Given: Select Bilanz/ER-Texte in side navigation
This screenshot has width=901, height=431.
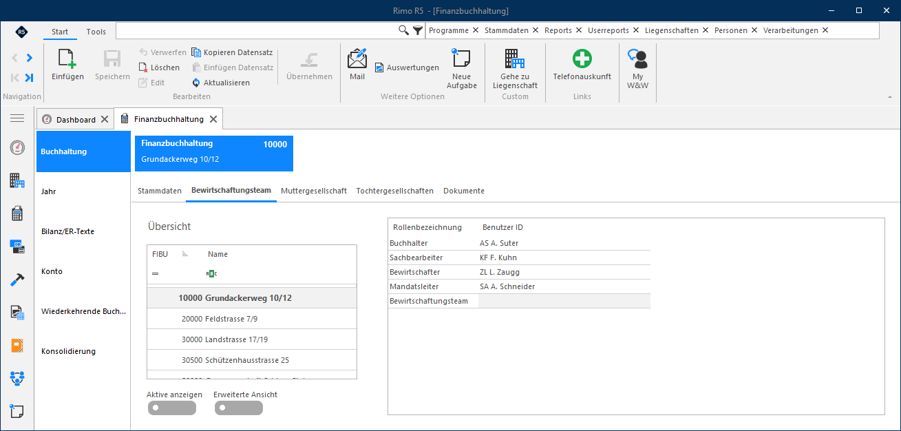Looking at the screenshot, I should tap(83, 231).
